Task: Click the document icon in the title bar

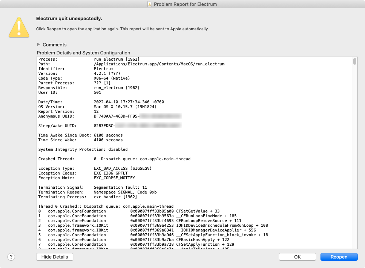Action: [x=150, y=4]
